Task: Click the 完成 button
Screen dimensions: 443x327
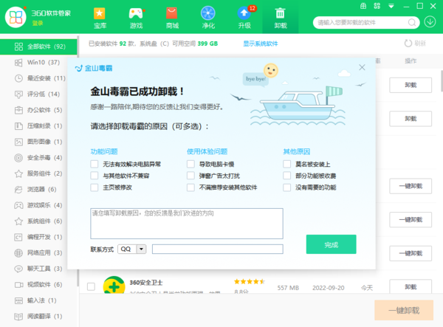Action: click(x=331, y=244)
